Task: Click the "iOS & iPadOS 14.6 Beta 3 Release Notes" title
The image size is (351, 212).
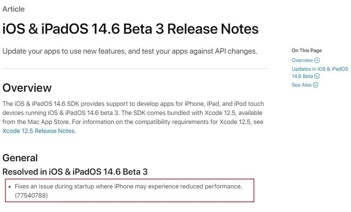Action: [x=130, y=29]
